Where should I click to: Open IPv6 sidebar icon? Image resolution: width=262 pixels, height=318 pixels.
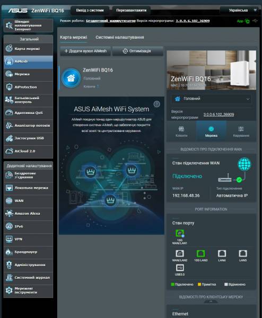9,226
